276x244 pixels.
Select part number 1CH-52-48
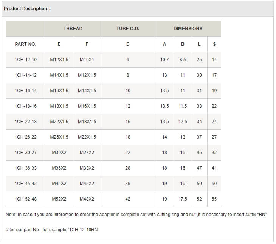coord(26,199)
